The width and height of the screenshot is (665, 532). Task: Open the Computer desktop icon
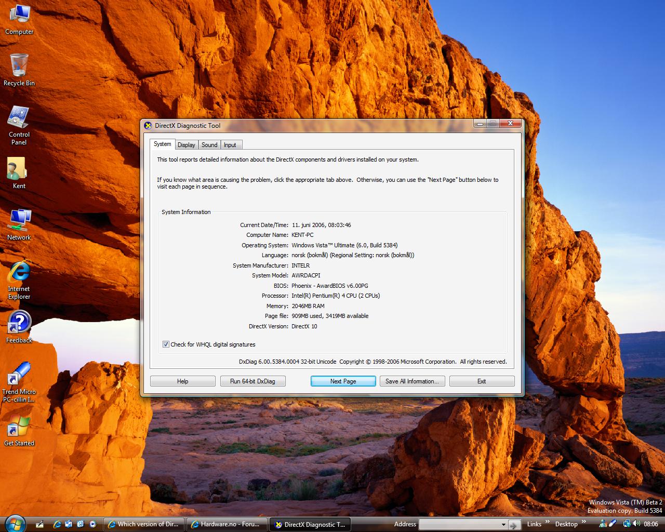tap(19, 20)
